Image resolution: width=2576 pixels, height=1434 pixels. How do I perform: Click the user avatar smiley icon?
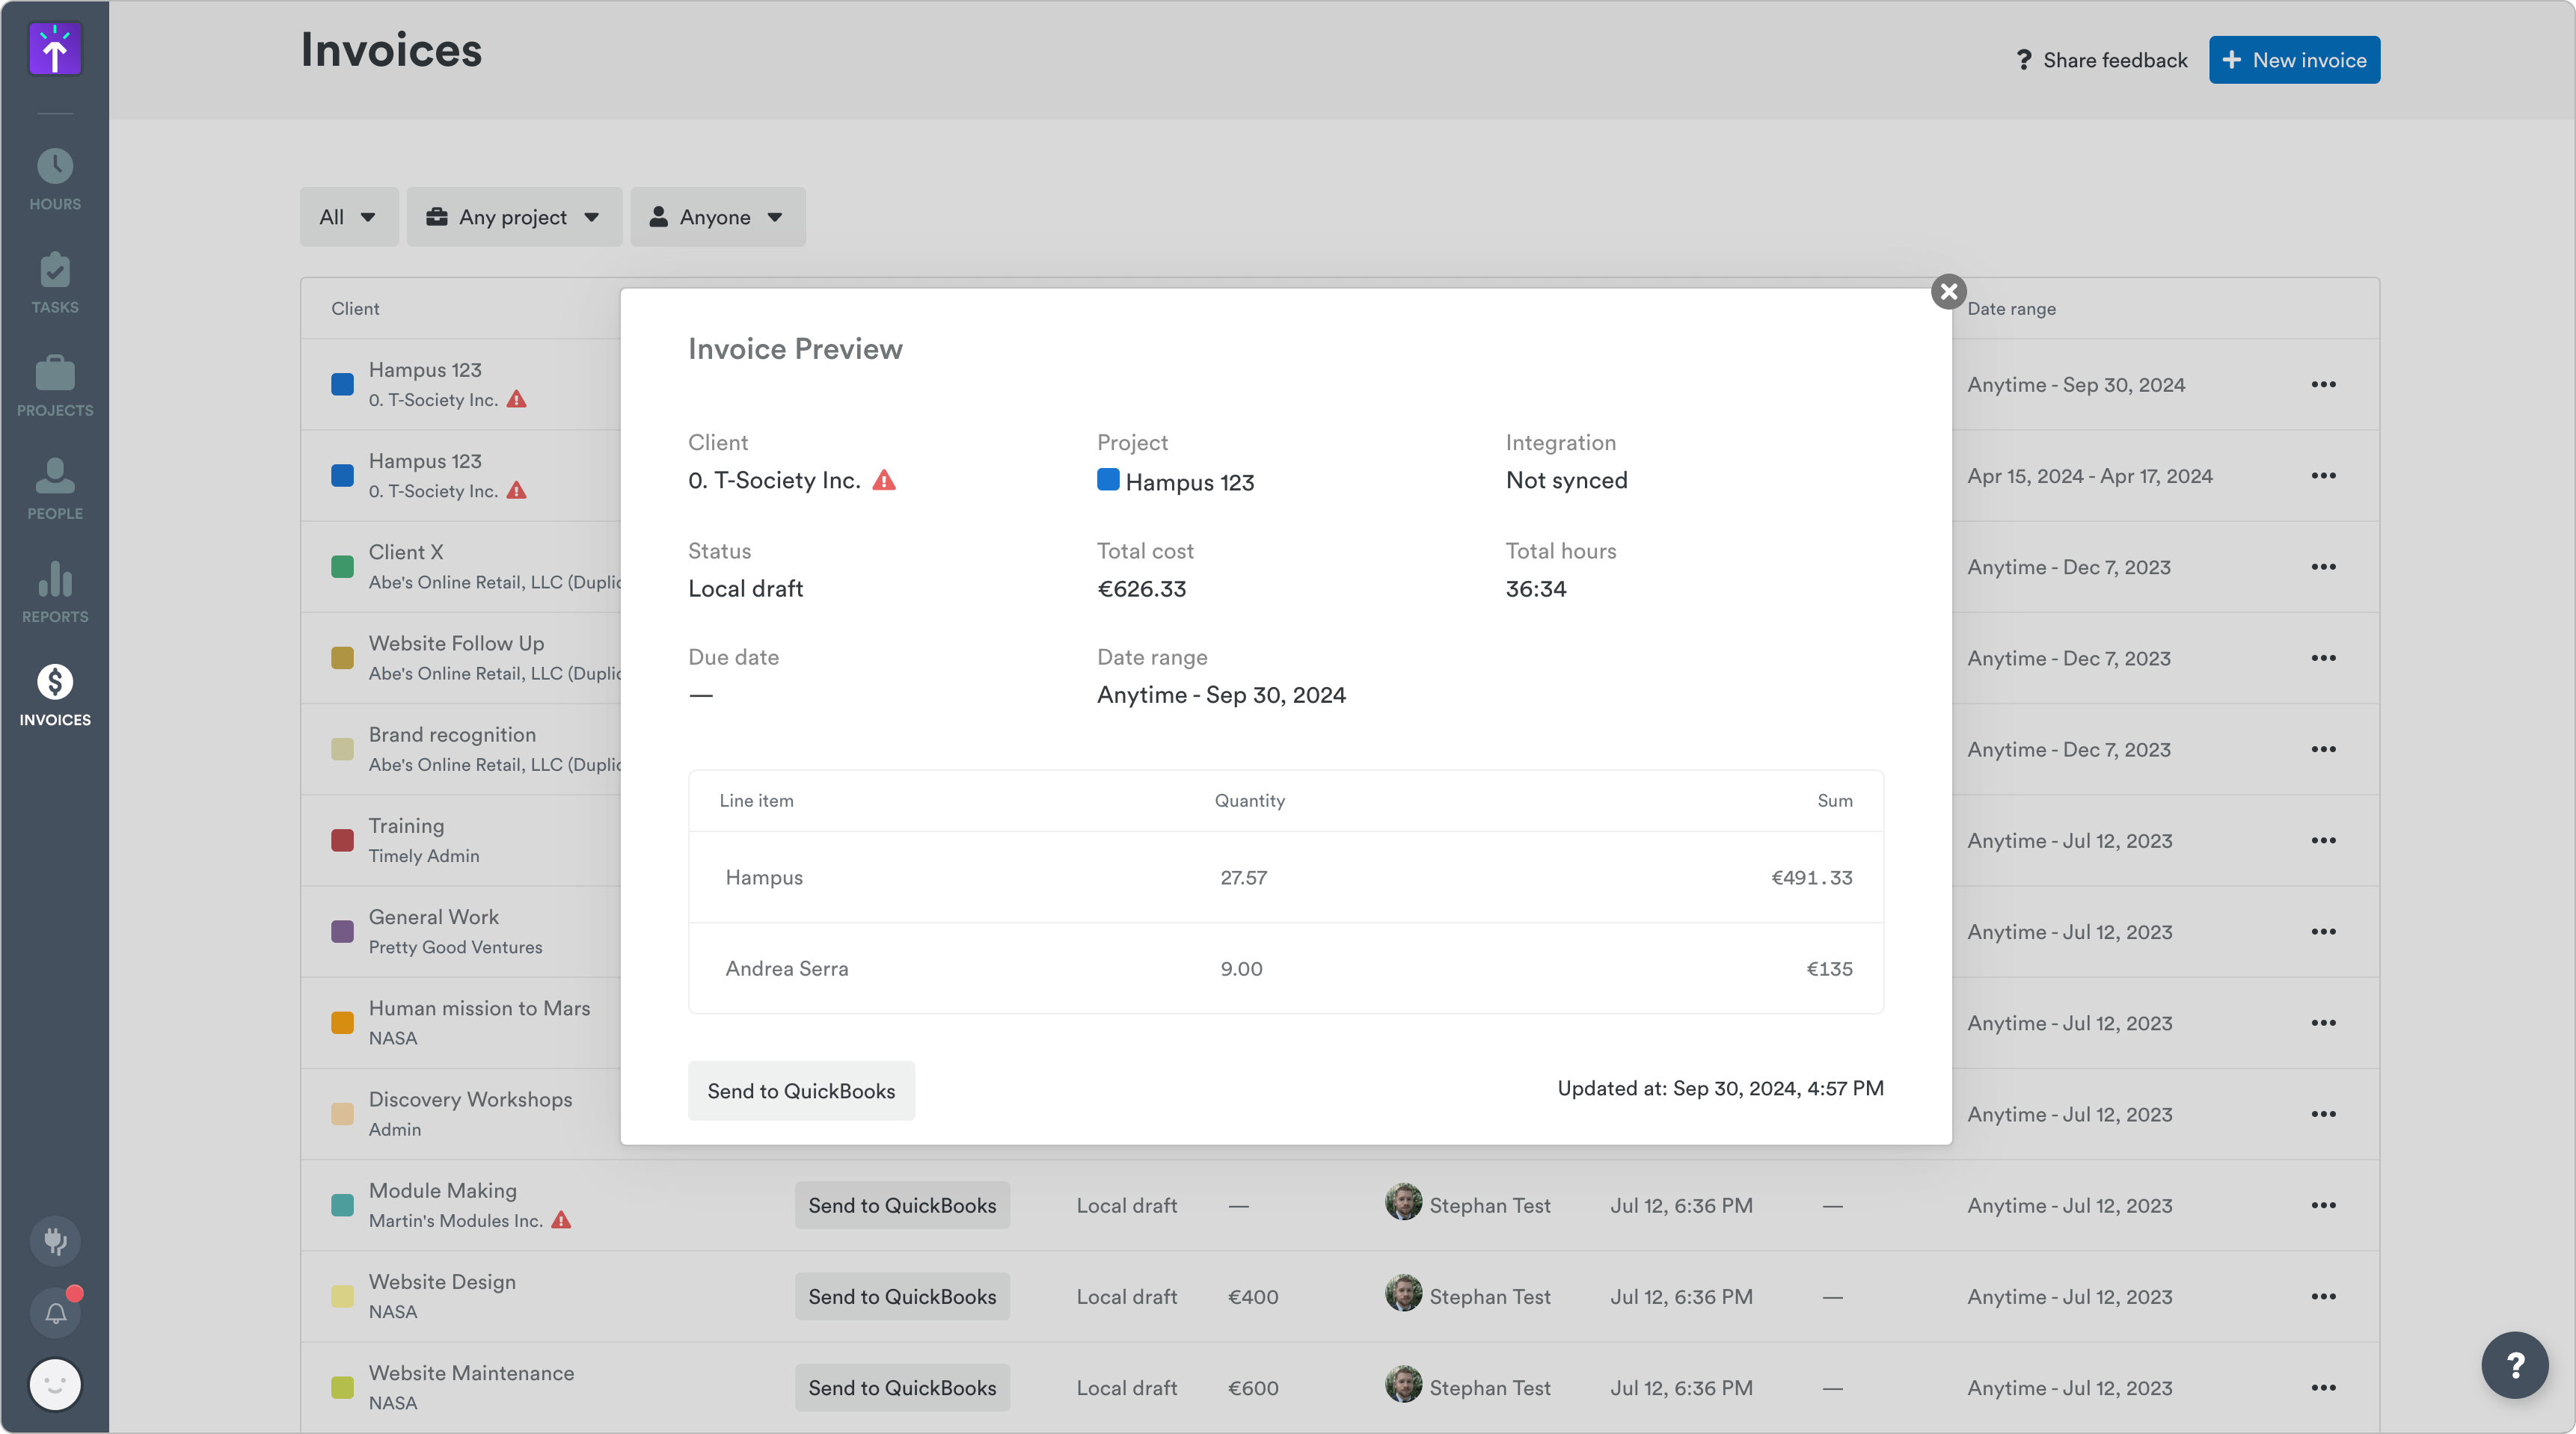pos(55,1385)
